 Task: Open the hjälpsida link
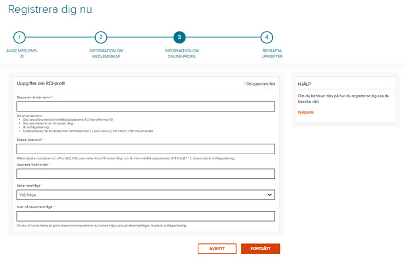pos(306,112)
